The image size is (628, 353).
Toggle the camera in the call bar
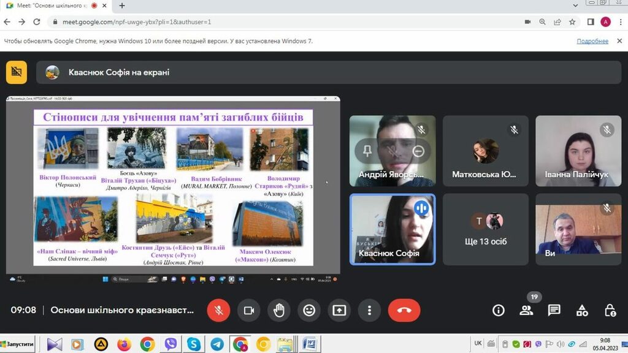pyautogui.click(x=249, y=310)
